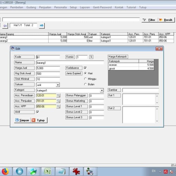The image size is (176, 176).
Task: Click the Filter button
Action: click(x=150, y=20)
